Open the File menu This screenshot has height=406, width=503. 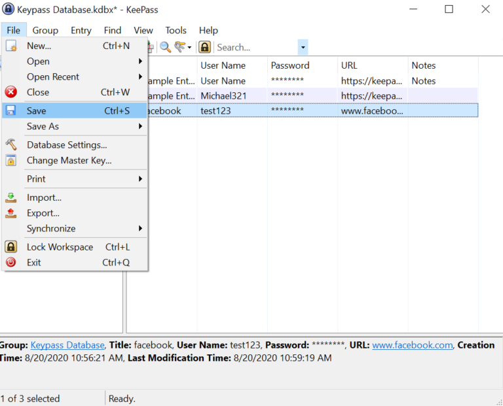(x=14, y=31)
